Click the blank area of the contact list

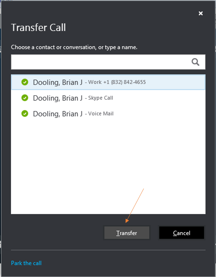[x=108, y=165]
